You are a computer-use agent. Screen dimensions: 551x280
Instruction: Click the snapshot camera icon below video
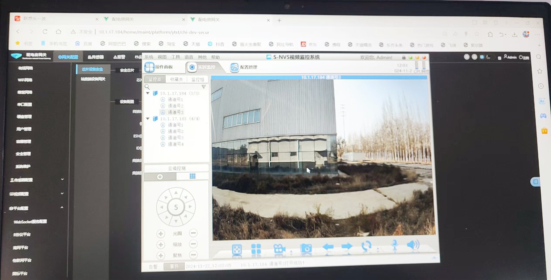[x=306, y=248]
